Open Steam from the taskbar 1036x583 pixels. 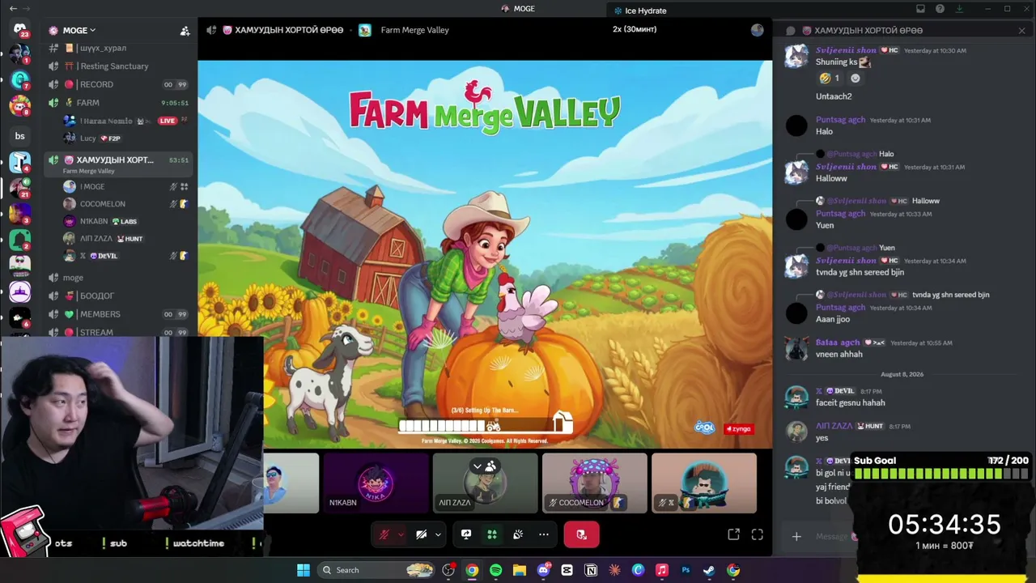coord(709,570)
